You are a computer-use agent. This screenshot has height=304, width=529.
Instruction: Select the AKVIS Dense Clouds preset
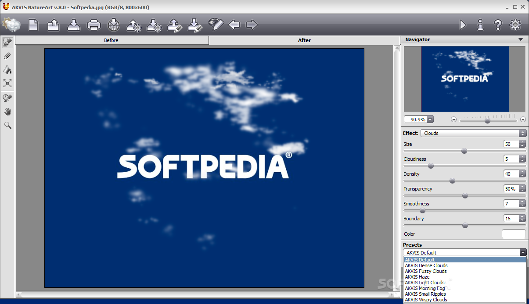point(464,265)
